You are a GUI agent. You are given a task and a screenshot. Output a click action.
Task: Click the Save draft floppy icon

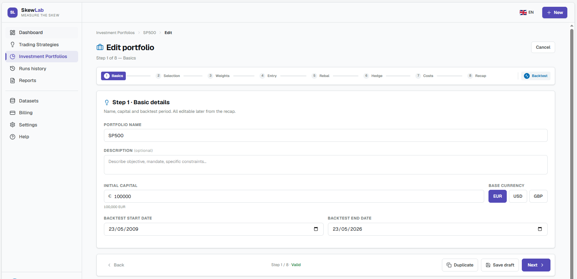click(x=488, y=265)
